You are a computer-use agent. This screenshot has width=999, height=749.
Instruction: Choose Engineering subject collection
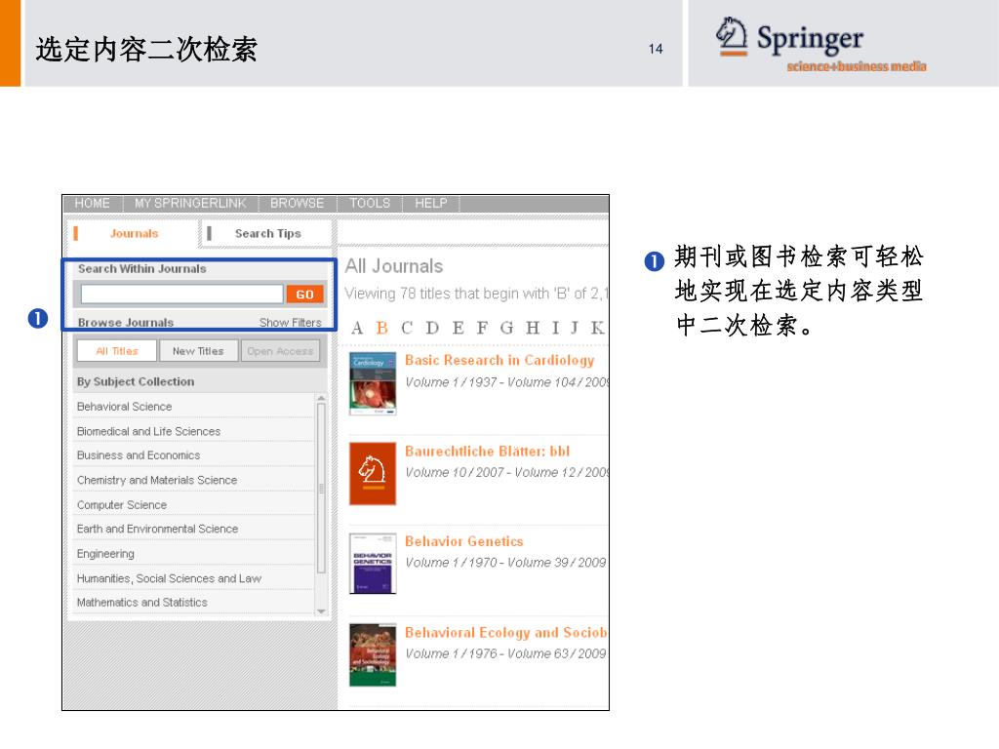105,554
